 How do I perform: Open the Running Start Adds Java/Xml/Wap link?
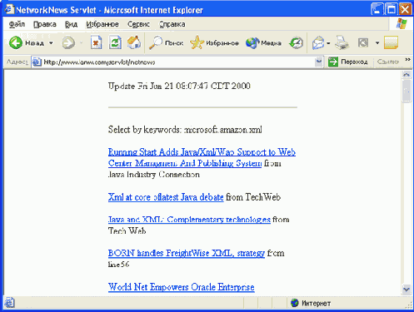tap(202, 157)
